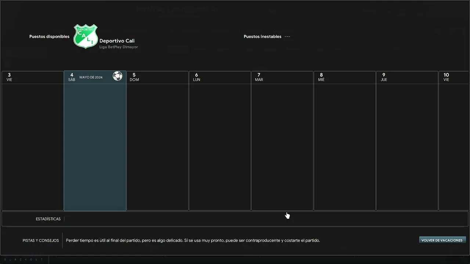Click the Mayo de 2024 date text
This screenshot has width=470, height=264.
91,77
